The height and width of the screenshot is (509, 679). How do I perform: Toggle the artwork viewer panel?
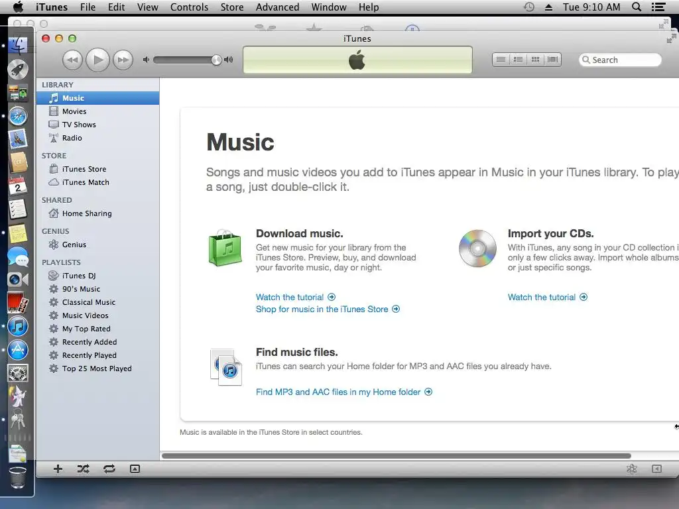135,469
